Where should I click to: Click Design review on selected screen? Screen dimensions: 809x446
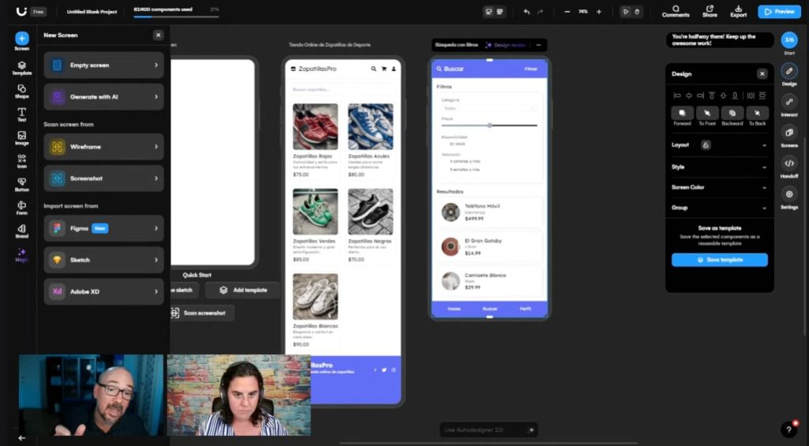coord(506,45)
